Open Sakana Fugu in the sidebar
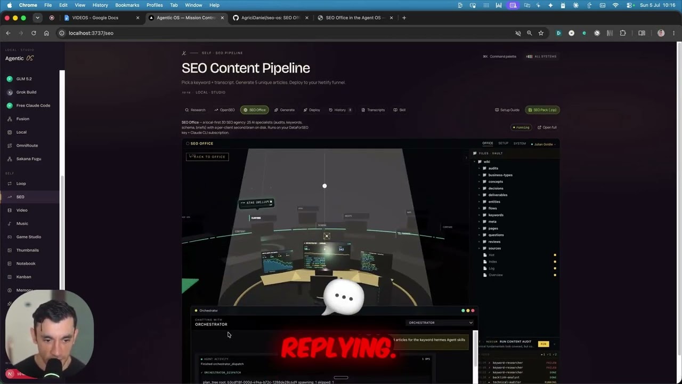The height and width of the screenshot is (384, 682). click(29, 159)
